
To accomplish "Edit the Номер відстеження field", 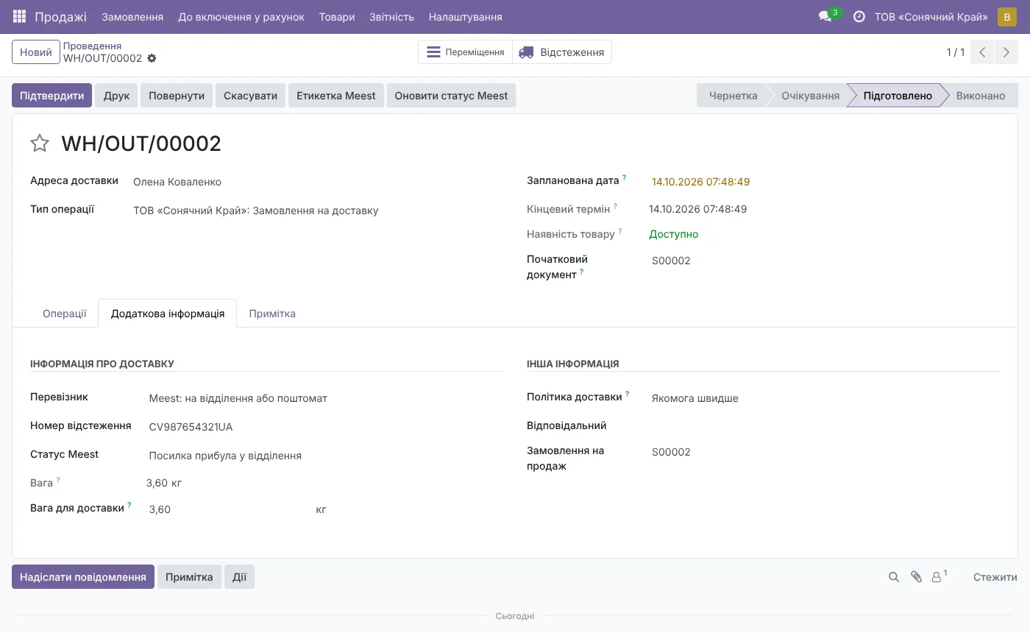I will (324, 427).
